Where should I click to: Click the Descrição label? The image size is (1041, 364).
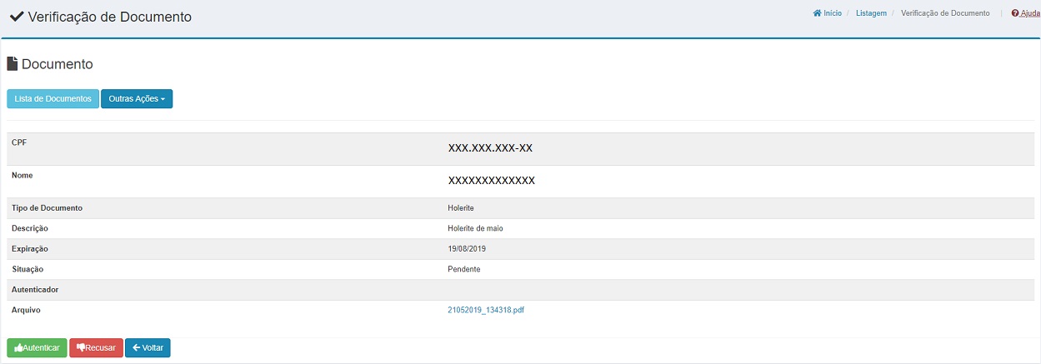[30, 228]
